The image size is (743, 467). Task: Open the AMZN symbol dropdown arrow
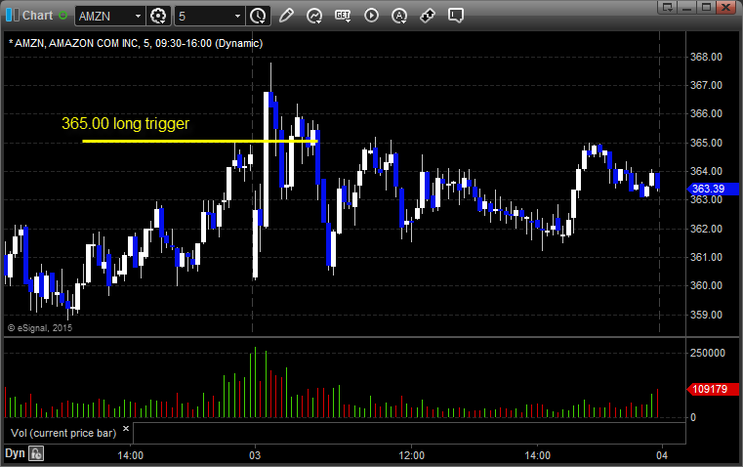pyautogui.click(x=138, y=16)
